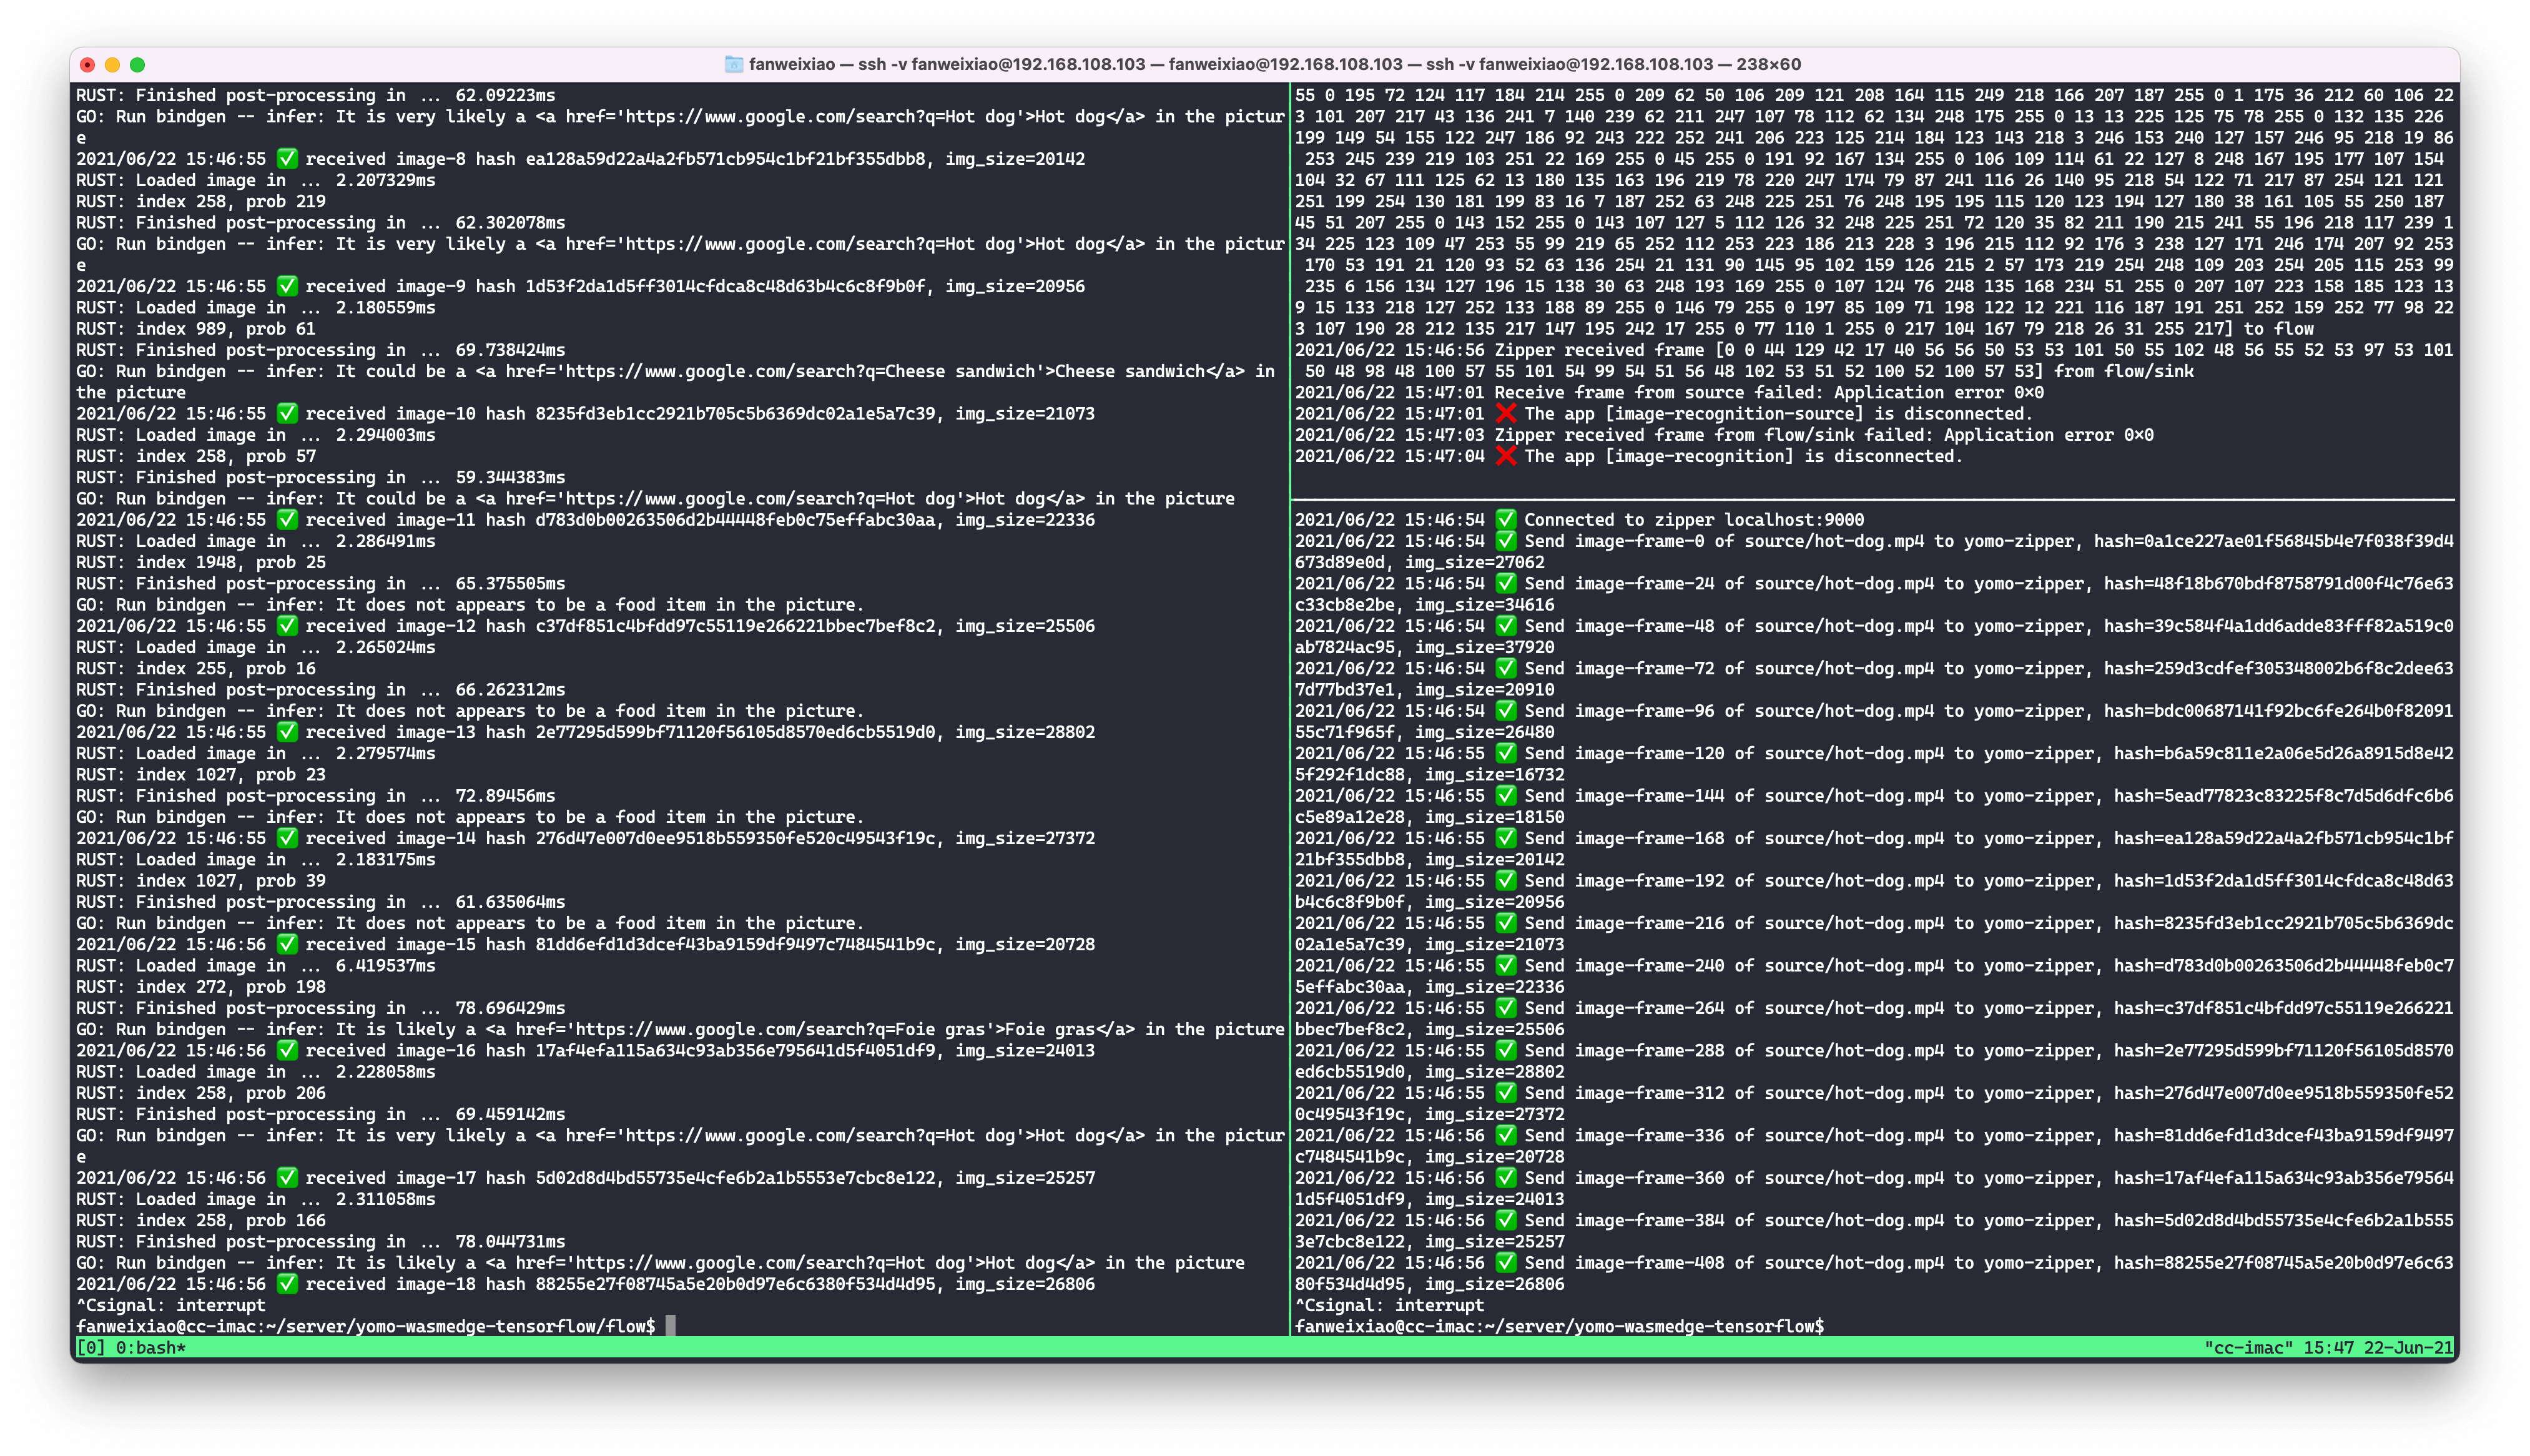Click the green checkmark beside received image-11
2530x1456 pixels.
287,519
